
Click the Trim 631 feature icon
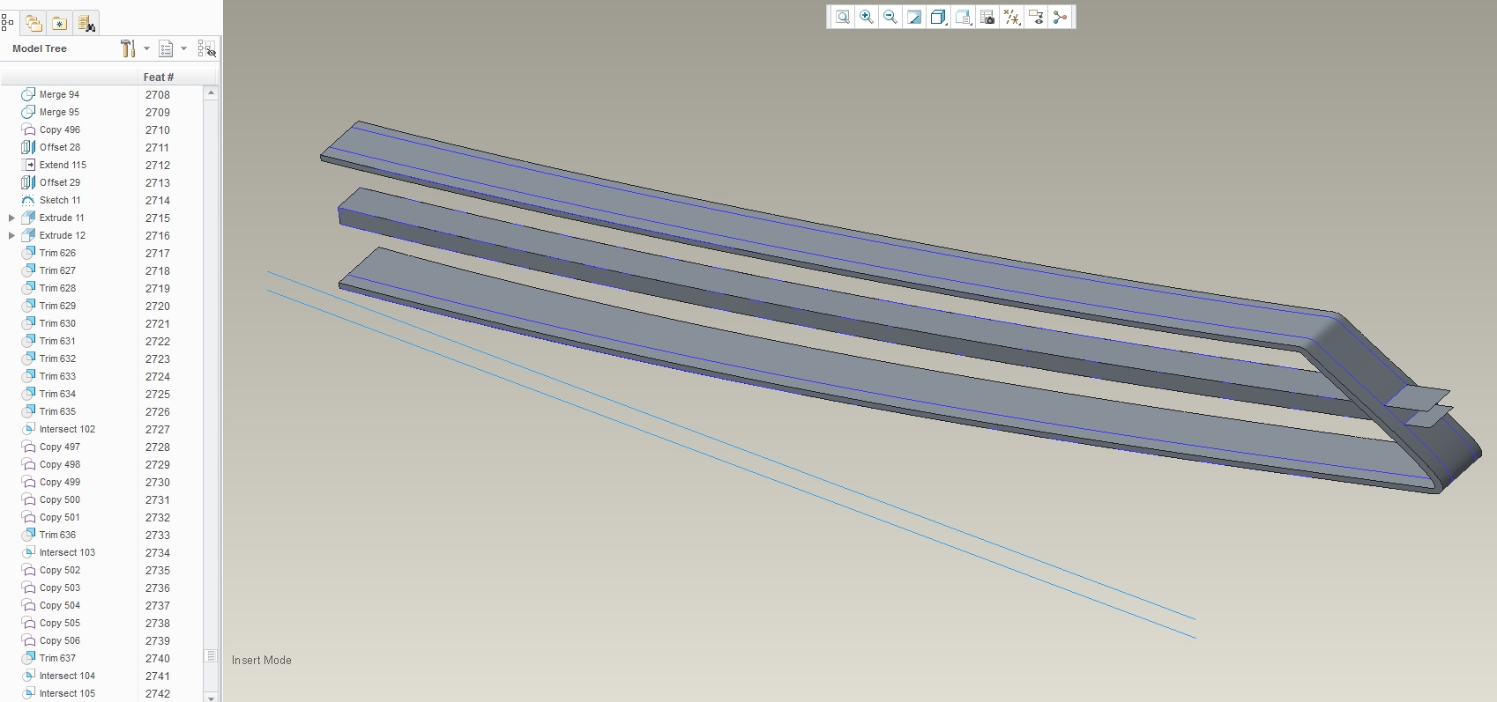point(28,341)
